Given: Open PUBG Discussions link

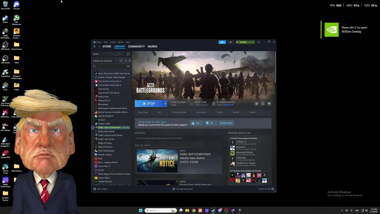Looking at the screenshot, I should pyautogui.click(x=201, y=112).
